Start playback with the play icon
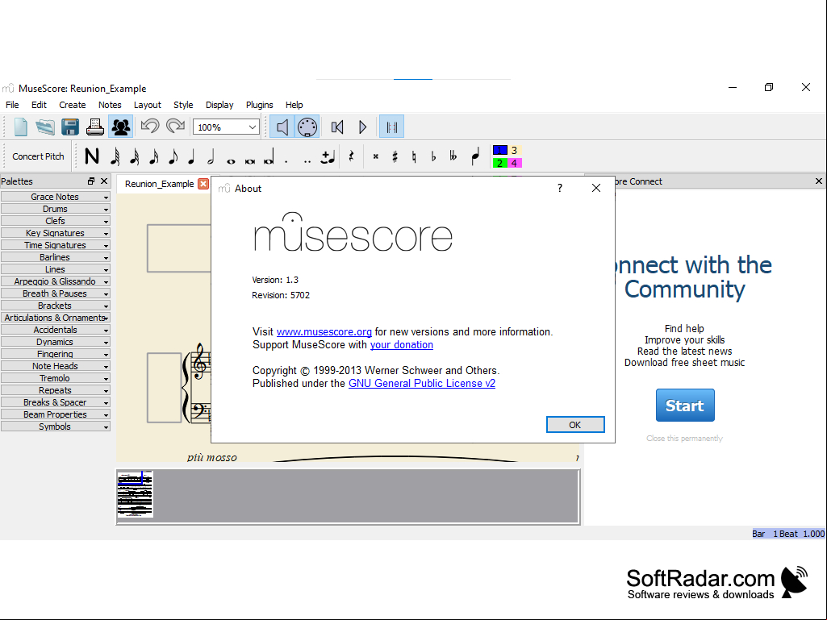Screen dimensions: 827x620 (363, 127)
